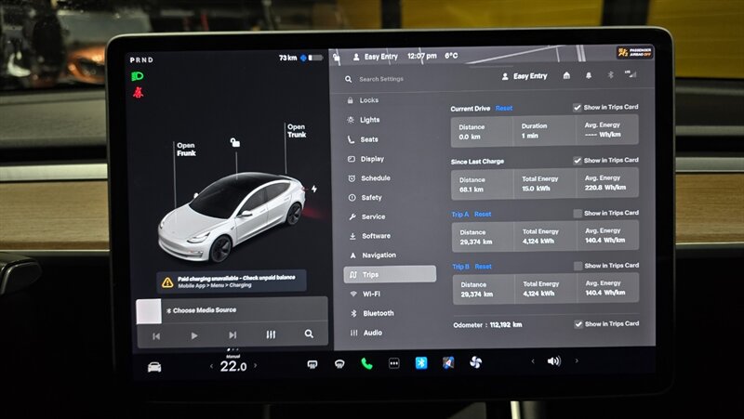Screen dimensions: 744x419
Task: Uncheck Odometer Show in Trips Card
Action: (x=578, y=324)
